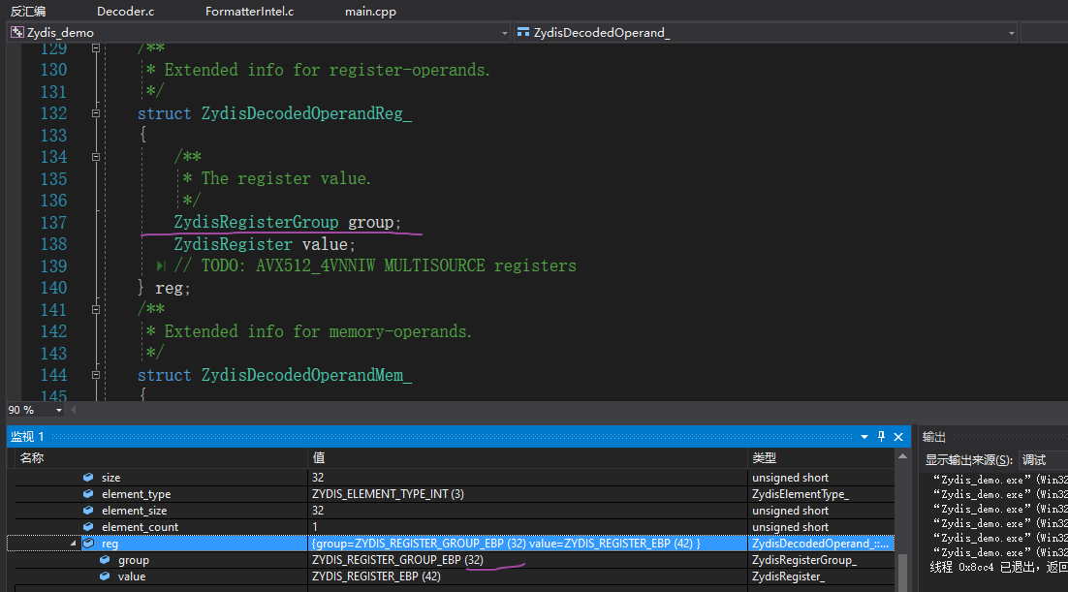Place cursor on ZydisRegisterGroup group; line
1068x592 pixels.
[x=287, y=223]
